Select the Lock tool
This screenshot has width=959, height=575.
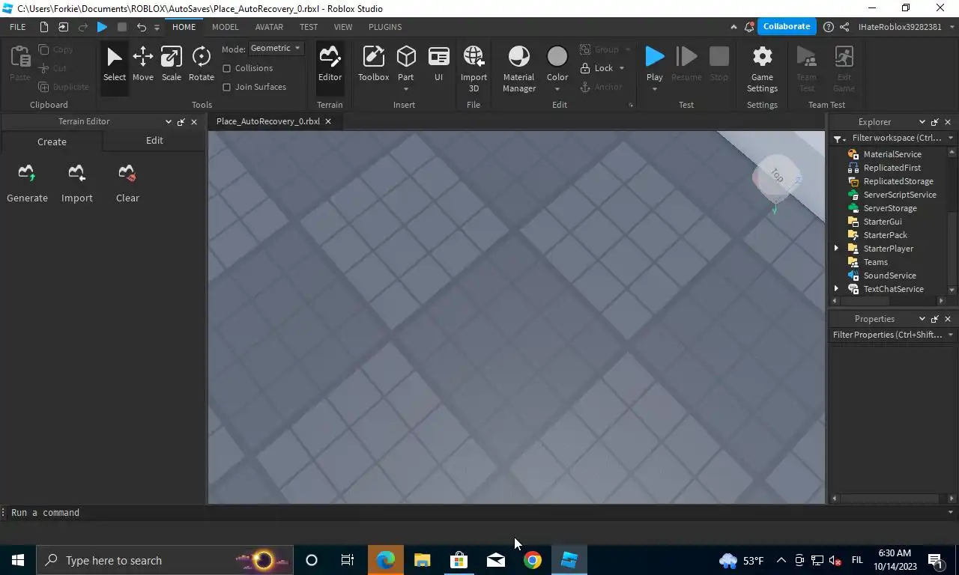point(597,68)
